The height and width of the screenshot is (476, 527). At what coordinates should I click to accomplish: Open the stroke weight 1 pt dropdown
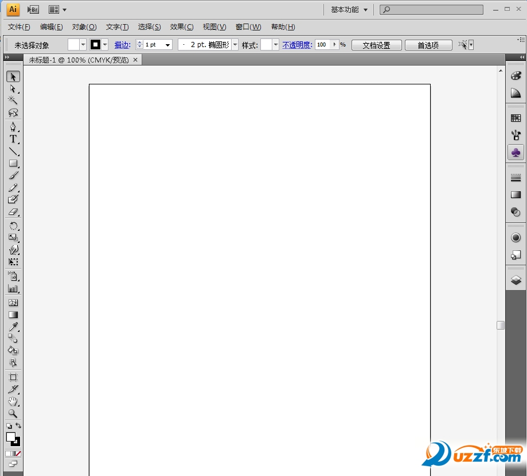167,45
